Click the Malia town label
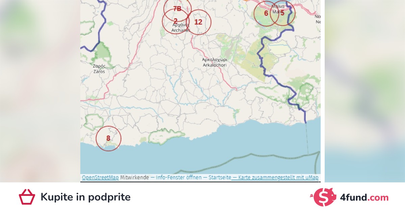Viewport: 405px width, 212px height. click(277, 9)
